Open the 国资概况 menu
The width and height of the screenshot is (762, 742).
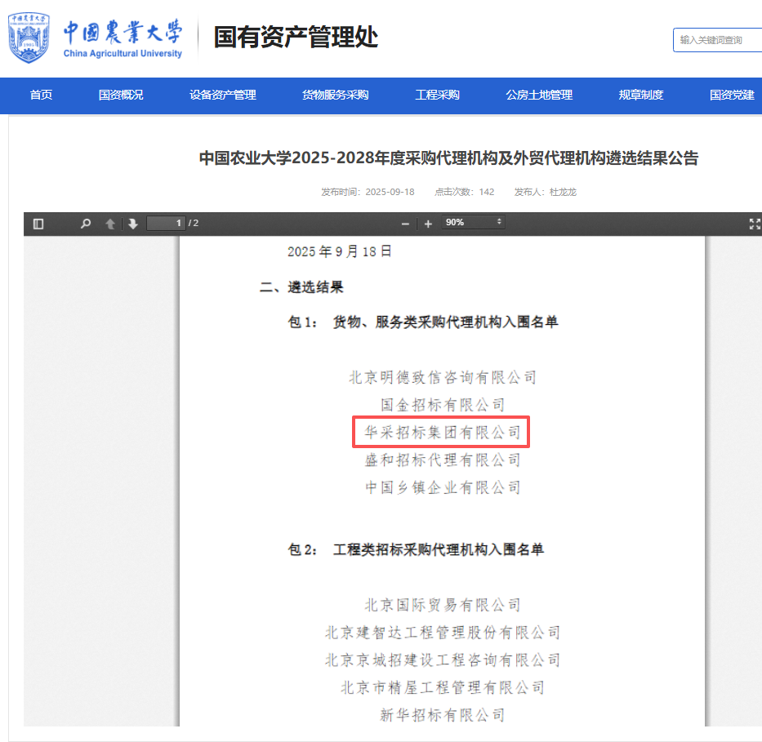point(121,95)
